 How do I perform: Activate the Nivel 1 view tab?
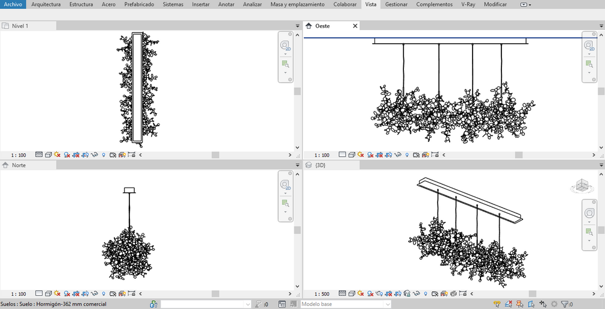tap(28, 26)
